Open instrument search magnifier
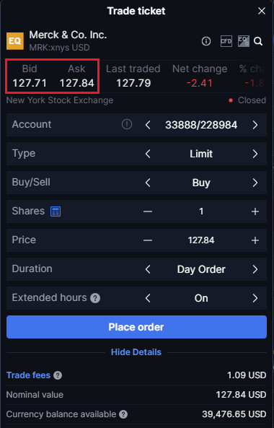The image size is (274, 428). click(x=258, y=41)
